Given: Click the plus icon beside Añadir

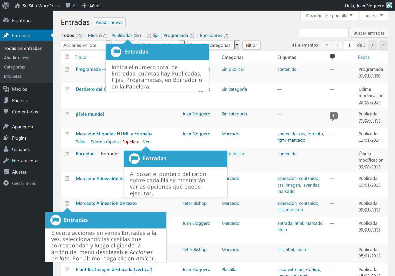Looking at the screenshot, I should 84,6.
